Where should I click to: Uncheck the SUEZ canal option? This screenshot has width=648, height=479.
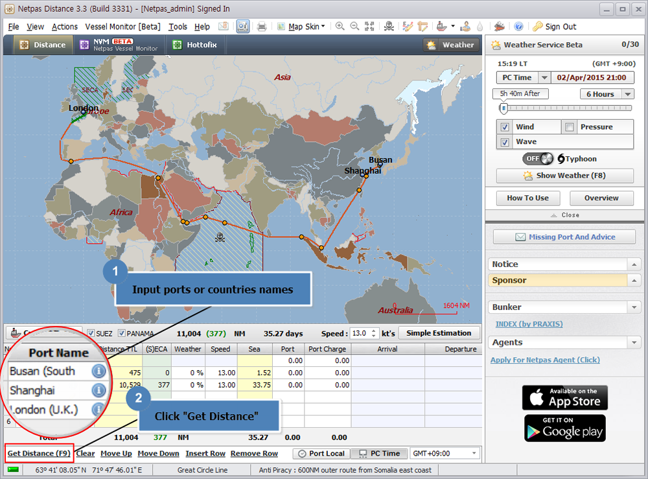point(89,333)
